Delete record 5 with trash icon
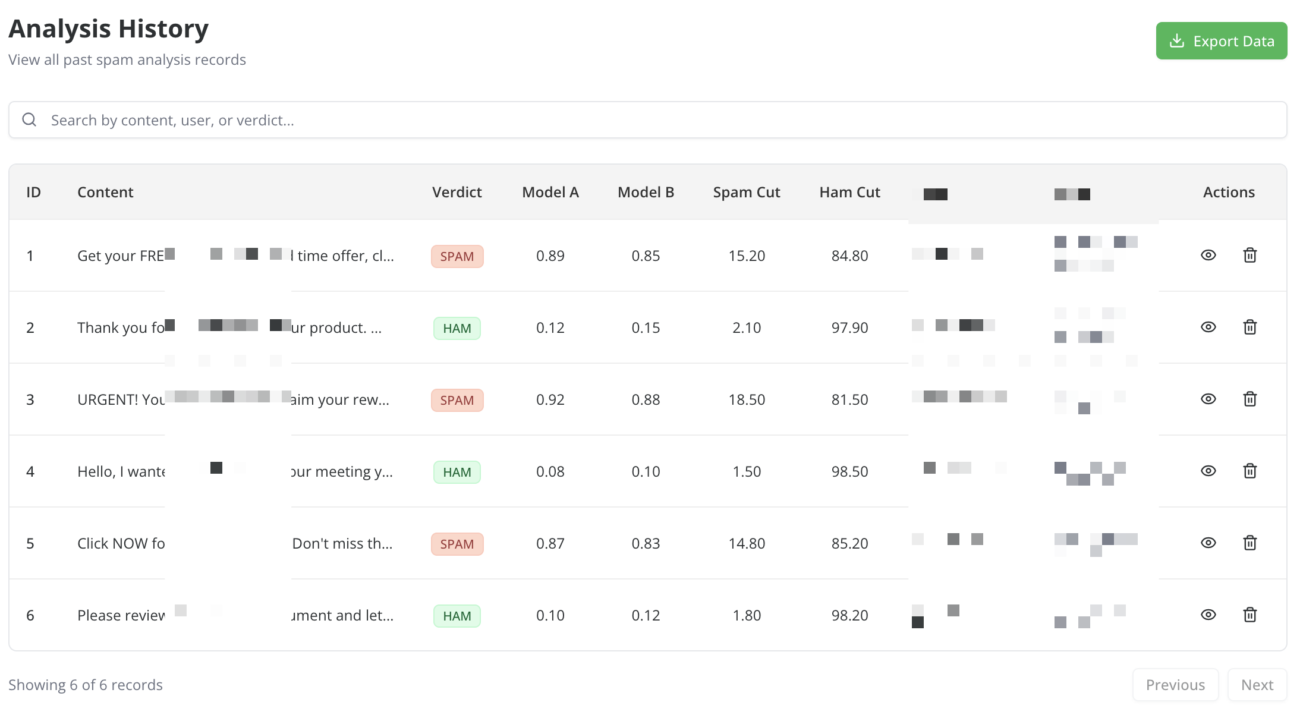The height and width of the screenshot is (718, 1303). 1250,543
